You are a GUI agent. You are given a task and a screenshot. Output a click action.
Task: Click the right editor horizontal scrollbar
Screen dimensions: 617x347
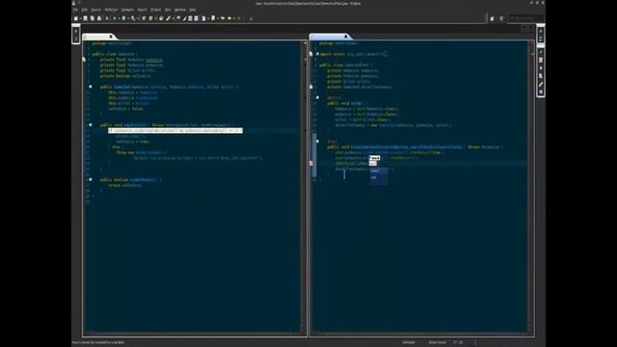(x=419, y=334)
